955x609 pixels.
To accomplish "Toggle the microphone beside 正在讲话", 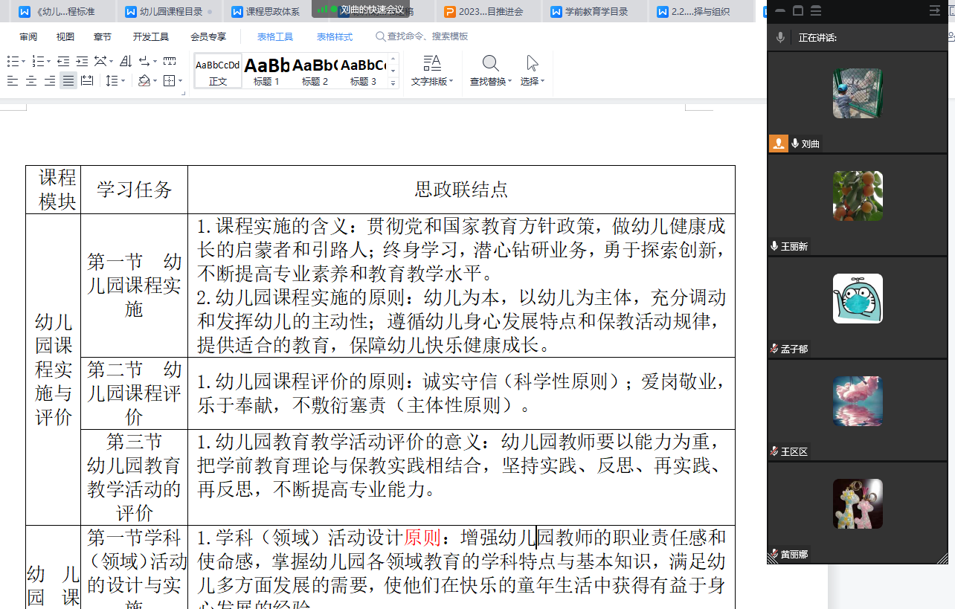I will 780,37.
